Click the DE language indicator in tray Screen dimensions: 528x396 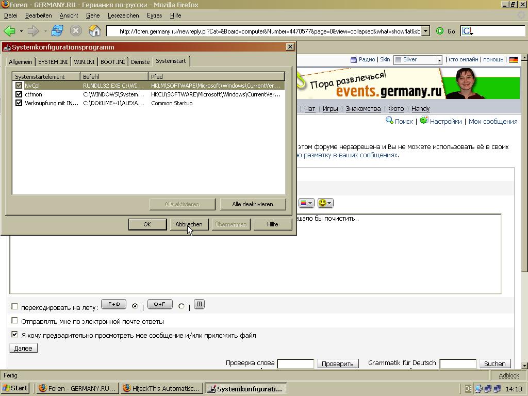click(468, 389)
